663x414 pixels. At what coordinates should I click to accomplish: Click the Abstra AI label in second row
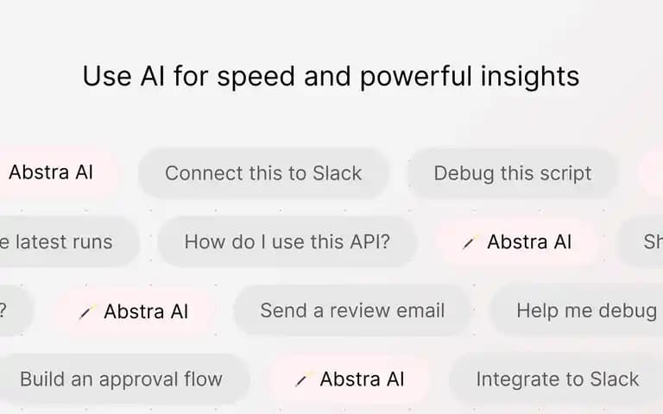[529, 242]
